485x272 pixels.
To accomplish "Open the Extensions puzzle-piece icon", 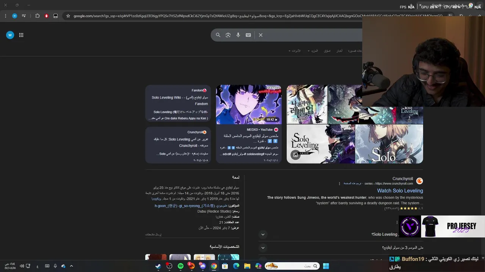I will click(38, 16).
